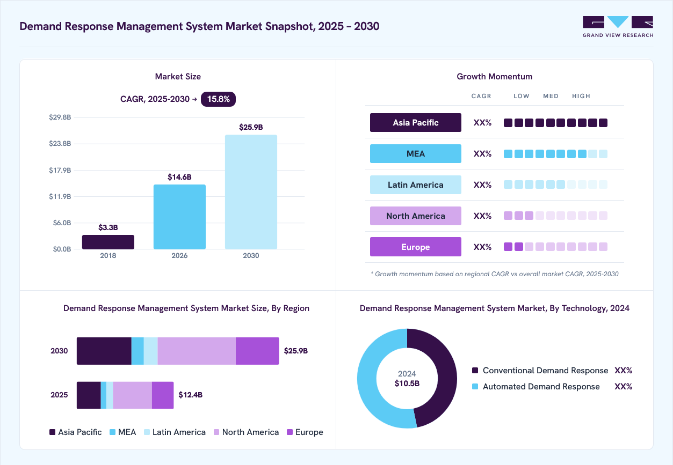Click the Latin America region button
The height and width of the screenshot is (465, 673).
click(416, 185)
